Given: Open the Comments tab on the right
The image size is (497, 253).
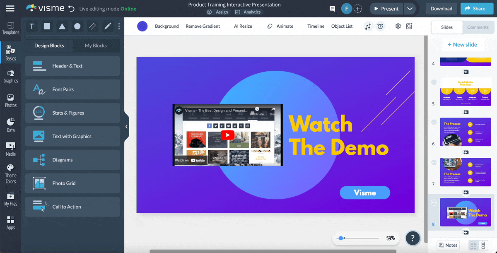Looking at the screenshot, I should pos(478,27).
